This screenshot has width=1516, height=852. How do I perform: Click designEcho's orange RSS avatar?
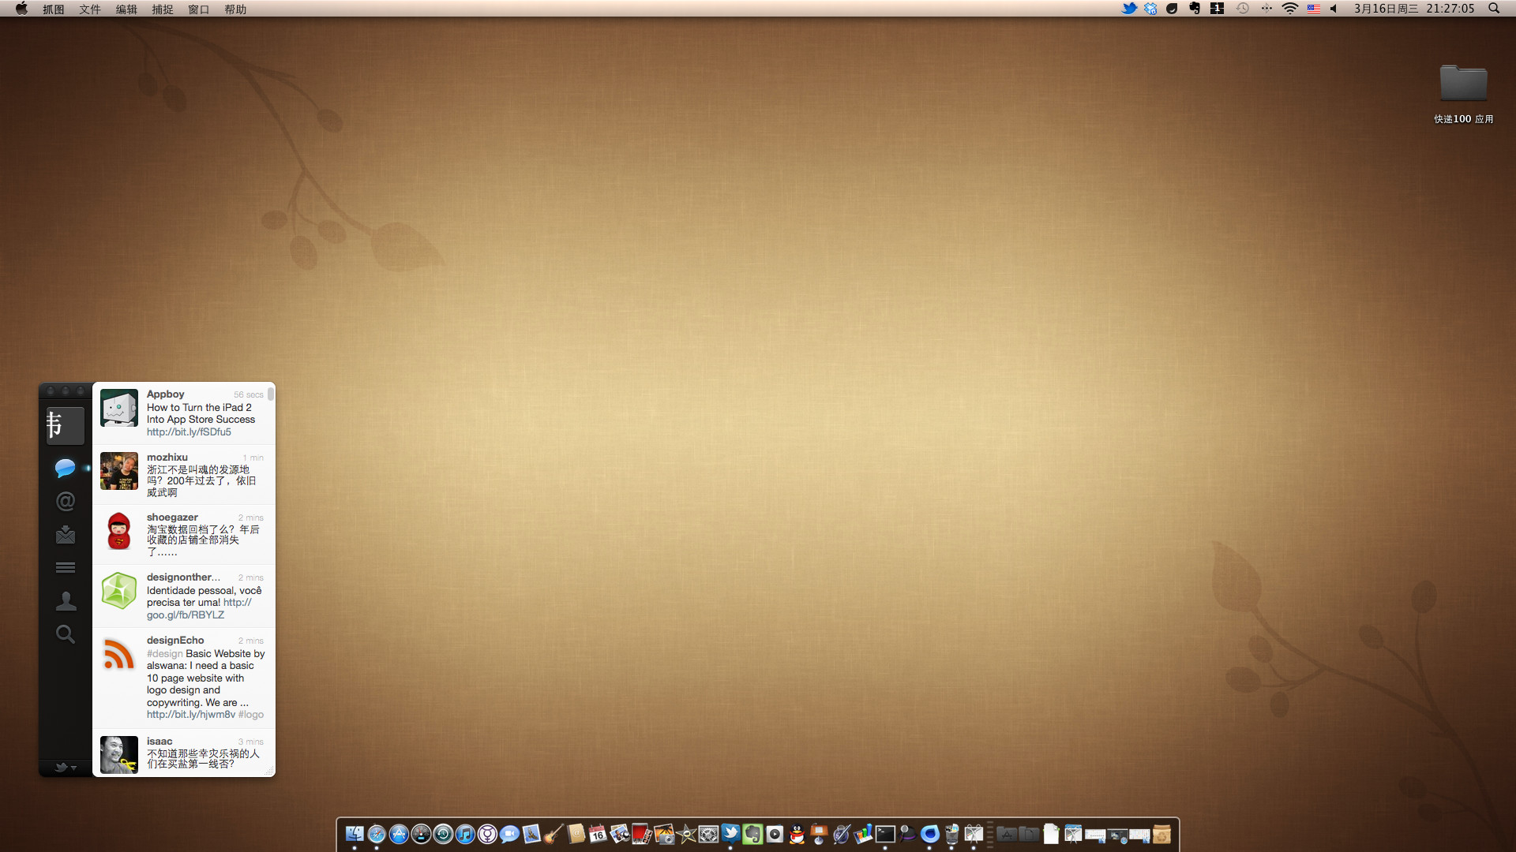(x=119, y=654)
